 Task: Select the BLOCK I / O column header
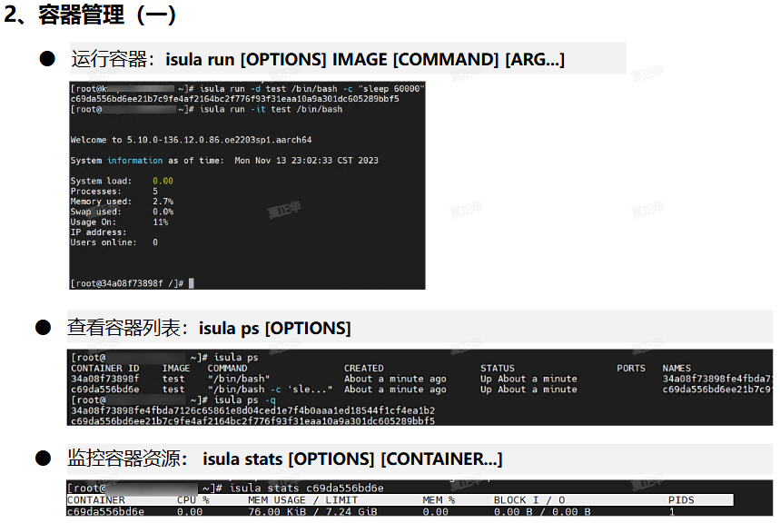pos(529,500)
